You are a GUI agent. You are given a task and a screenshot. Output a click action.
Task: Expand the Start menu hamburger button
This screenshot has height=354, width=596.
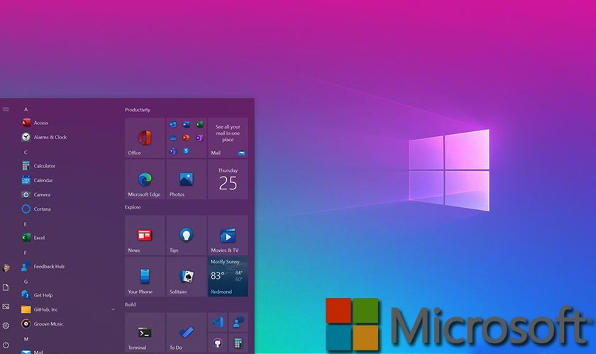coord(6,109)
